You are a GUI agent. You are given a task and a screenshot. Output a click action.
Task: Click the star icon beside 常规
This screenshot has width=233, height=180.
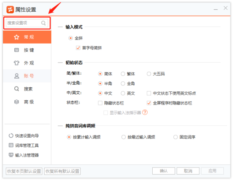click(16, 37)
